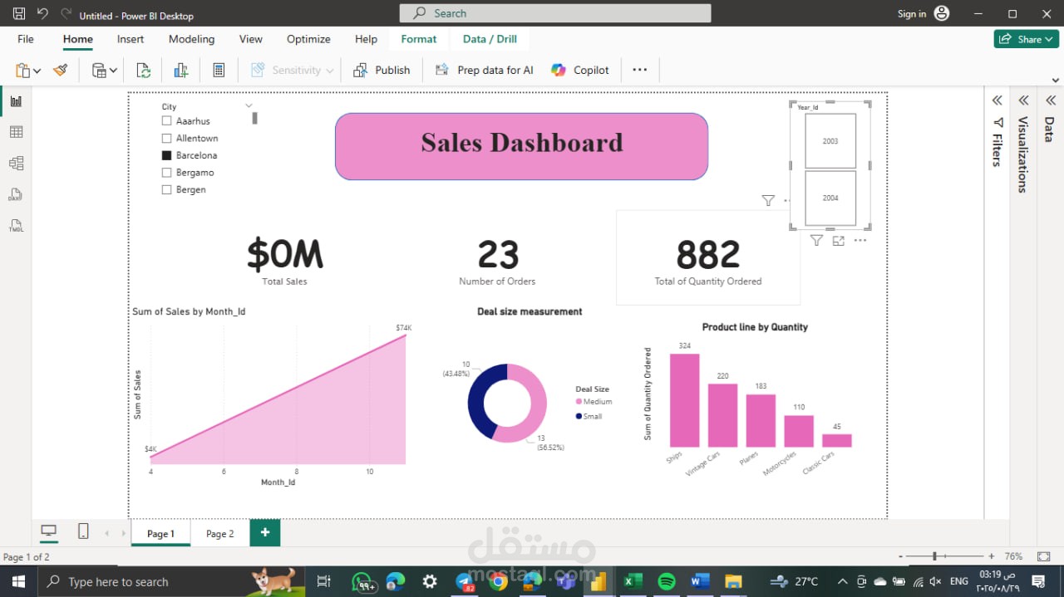Refresh data with the refresh icon

coord(143,71)
